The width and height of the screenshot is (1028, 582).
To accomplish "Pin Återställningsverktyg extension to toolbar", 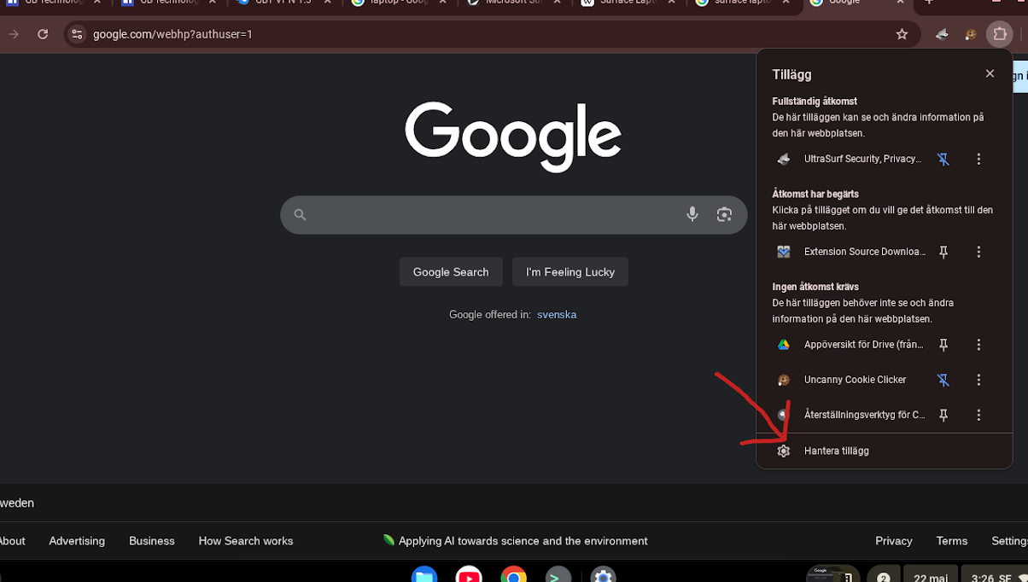I will (943, 415).
